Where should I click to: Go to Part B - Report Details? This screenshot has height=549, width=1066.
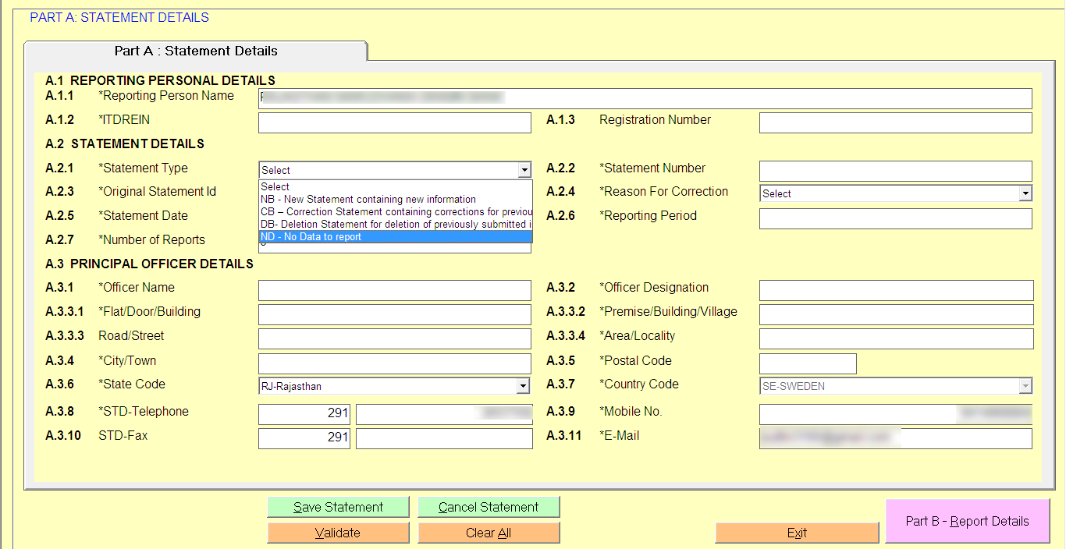(967, 521)
